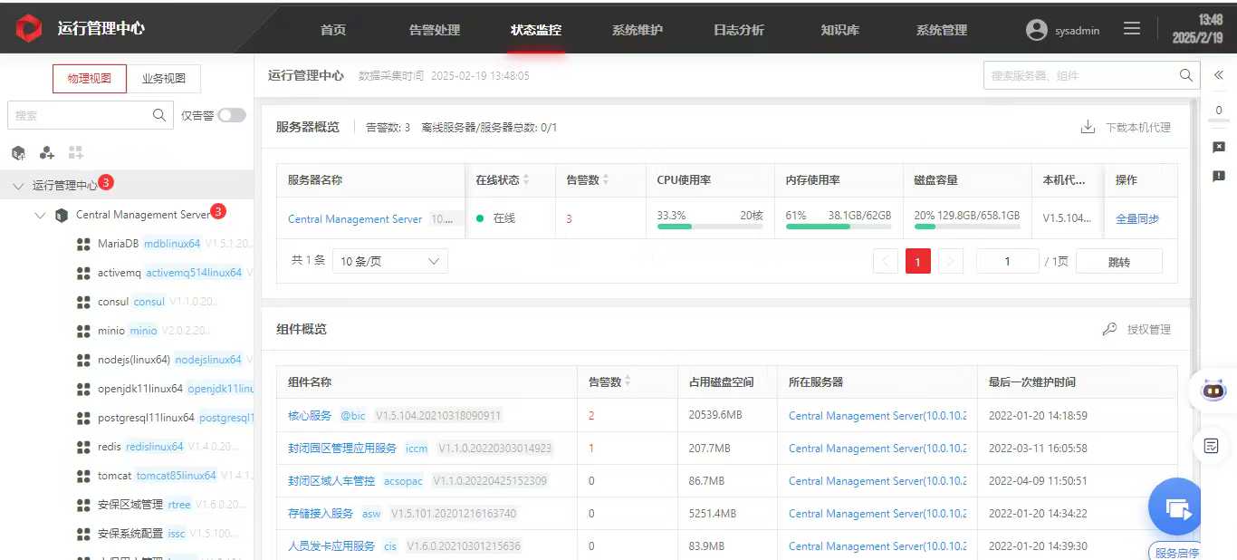Open the 知识库 menu
The width and height of the screenshot is (1237, 560).
coord(840,30)
